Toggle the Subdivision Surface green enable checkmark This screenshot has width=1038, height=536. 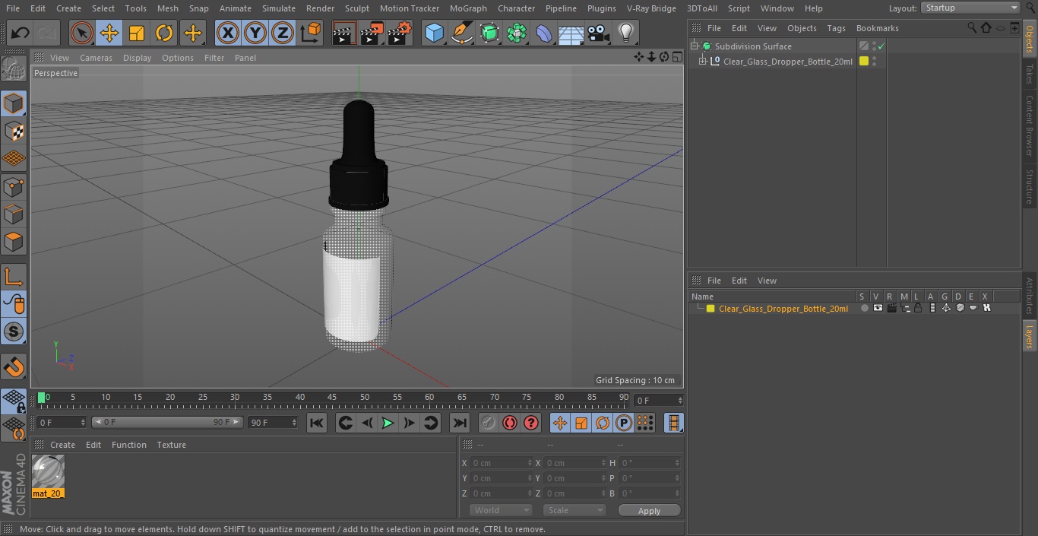(881, 46)
